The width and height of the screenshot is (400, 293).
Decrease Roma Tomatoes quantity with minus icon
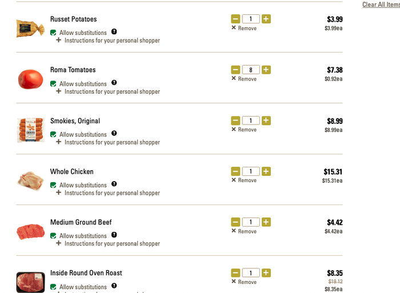tap(235, 70)
